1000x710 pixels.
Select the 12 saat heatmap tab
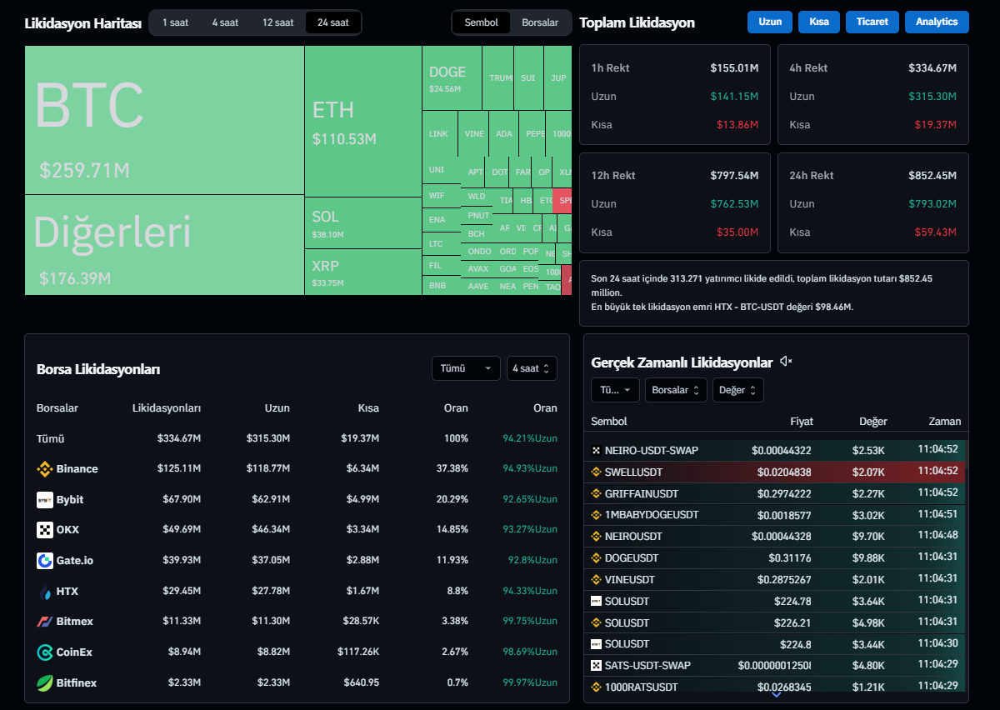click(x=277, y=22)
